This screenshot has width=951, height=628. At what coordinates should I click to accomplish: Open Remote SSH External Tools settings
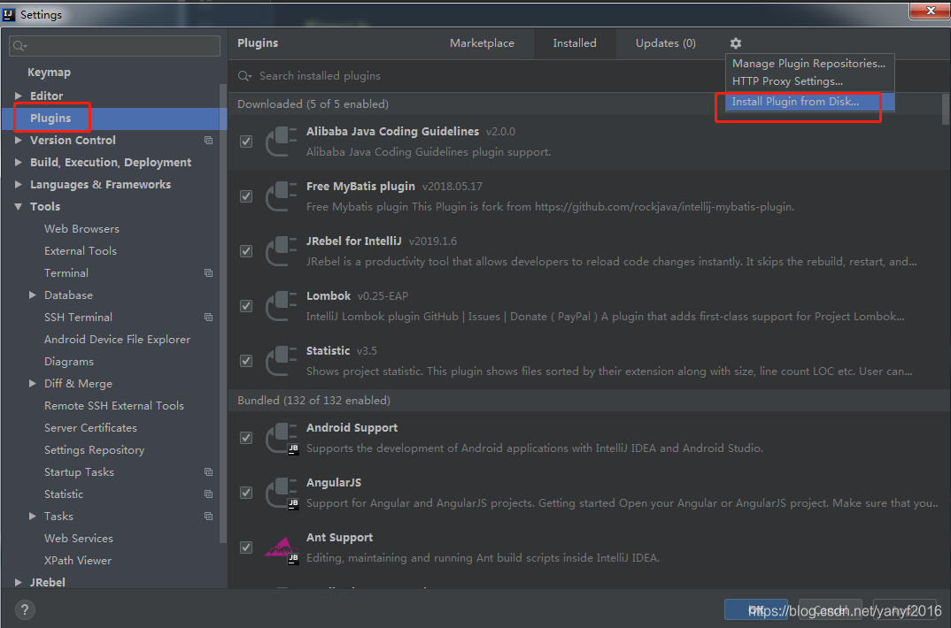coord(114,406)
